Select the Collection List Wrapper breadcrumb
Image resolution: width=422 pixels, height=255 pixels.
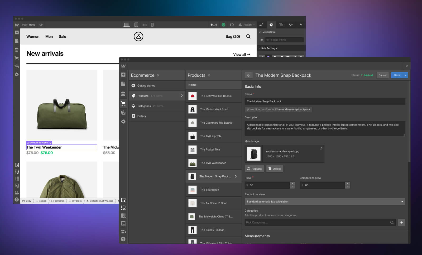[100, 201]
